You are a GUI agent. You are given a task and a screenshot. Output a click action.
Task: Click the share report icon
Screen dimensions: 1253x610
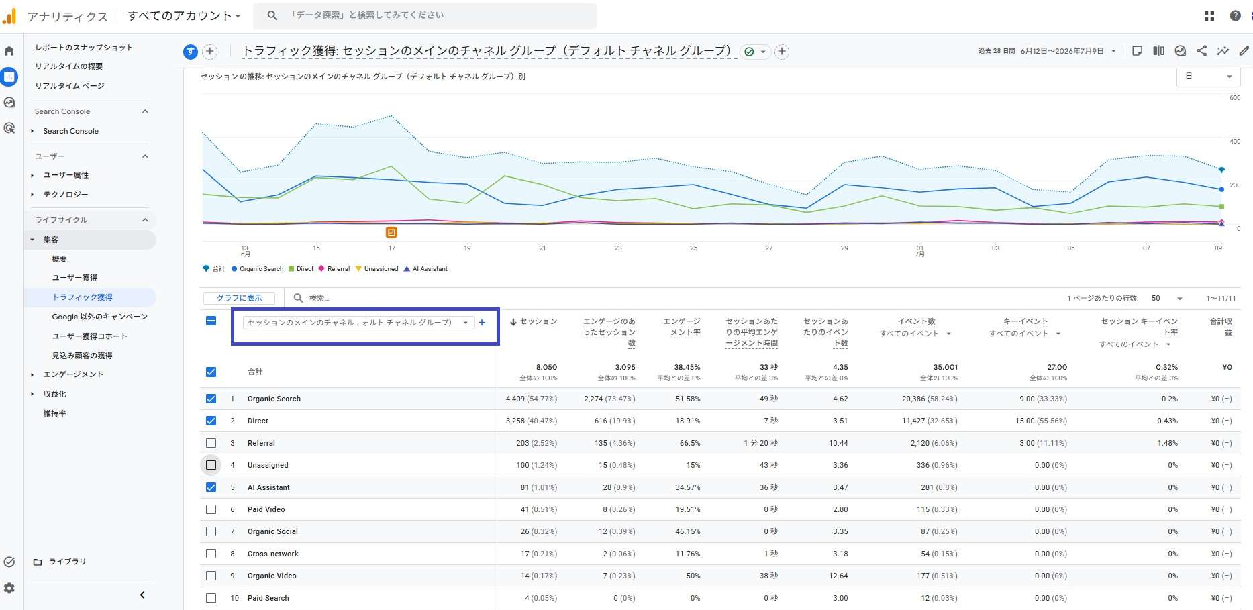(x=1201, y=51)
